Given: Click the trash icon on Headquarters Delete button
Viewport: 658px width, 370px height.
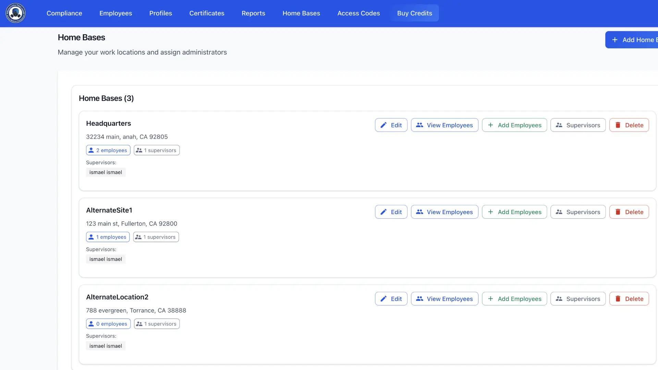Looking at the screenshot, I should coord(618,125).
